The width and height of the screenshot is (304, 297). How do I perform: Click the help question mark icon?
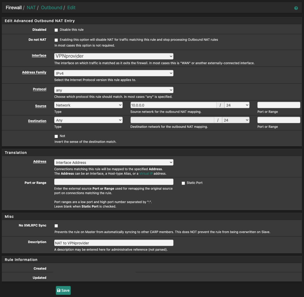(296, 8)
